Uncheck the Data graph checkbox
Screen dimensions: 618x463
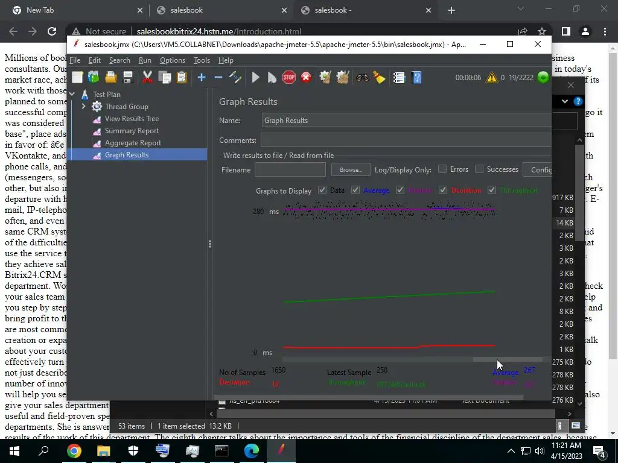(322, 190)
